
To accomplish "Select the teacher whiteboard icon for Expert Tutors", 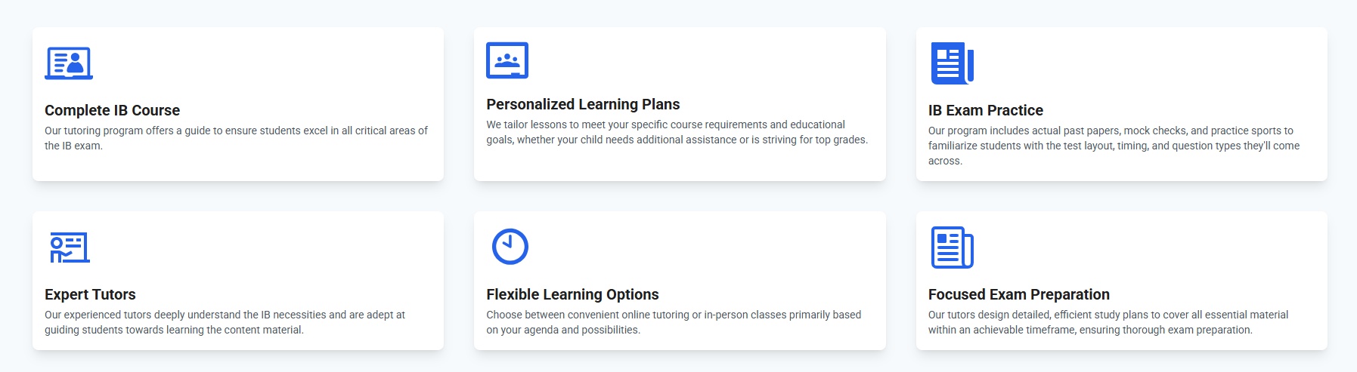I will click(70, 247).
